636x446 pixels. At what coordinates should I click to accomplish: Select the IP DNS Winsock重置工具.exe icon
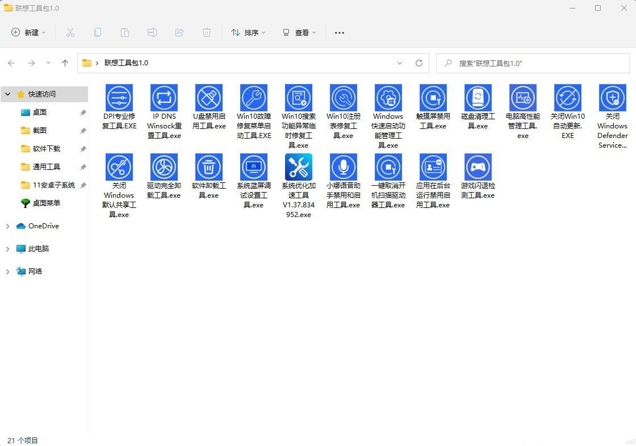point(164,98)
